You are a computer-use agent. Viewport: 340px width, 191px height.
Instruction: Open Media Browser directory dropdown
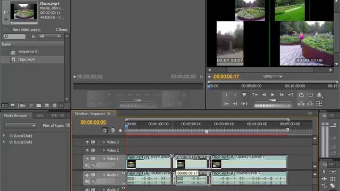pyautogui.click(x=20, y=126)
